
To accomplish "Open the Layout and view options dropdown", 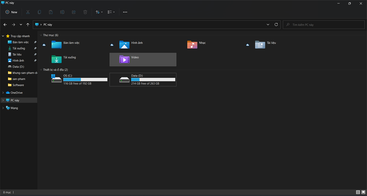I will tap(111, 12).
